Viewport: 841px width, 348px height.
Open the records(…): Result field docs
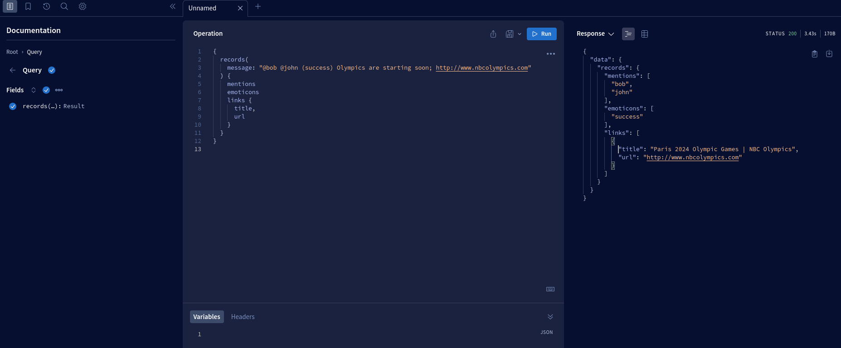coord(53,106)
